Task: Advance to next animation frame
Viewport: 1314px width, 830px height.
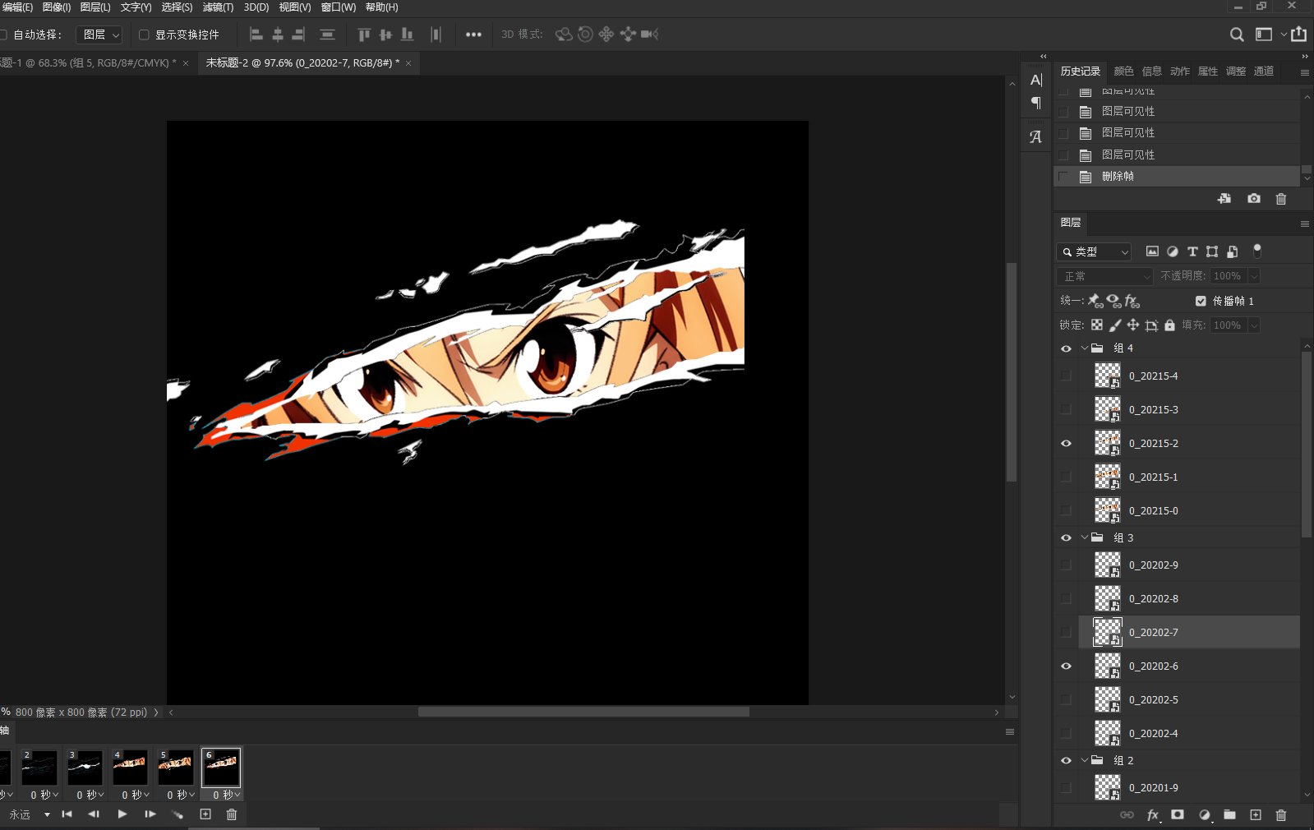Action: (x=150, y=814)
